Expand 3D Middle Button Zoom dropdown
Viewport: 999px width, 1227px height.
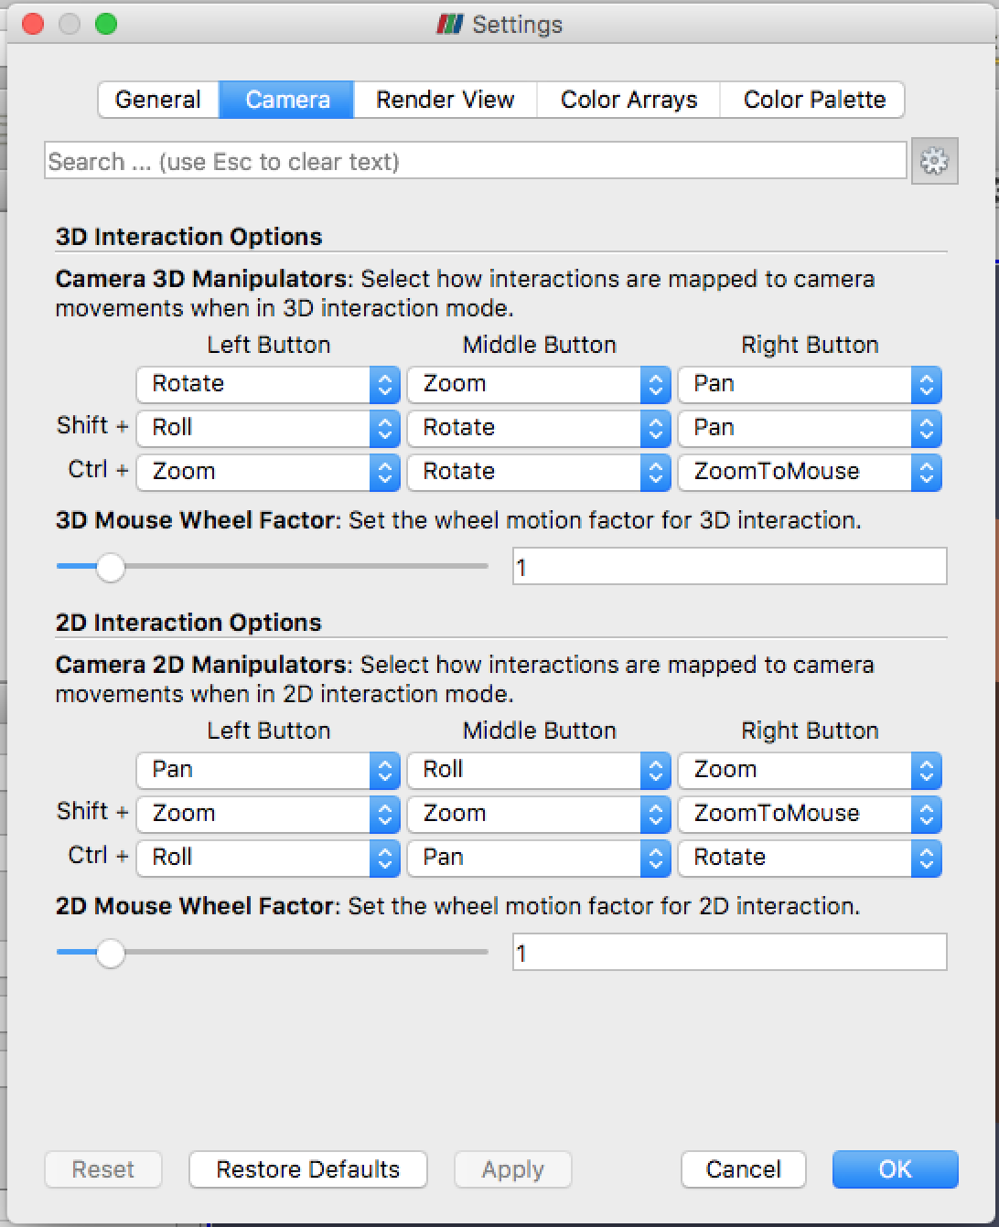(x=538, y=384)
